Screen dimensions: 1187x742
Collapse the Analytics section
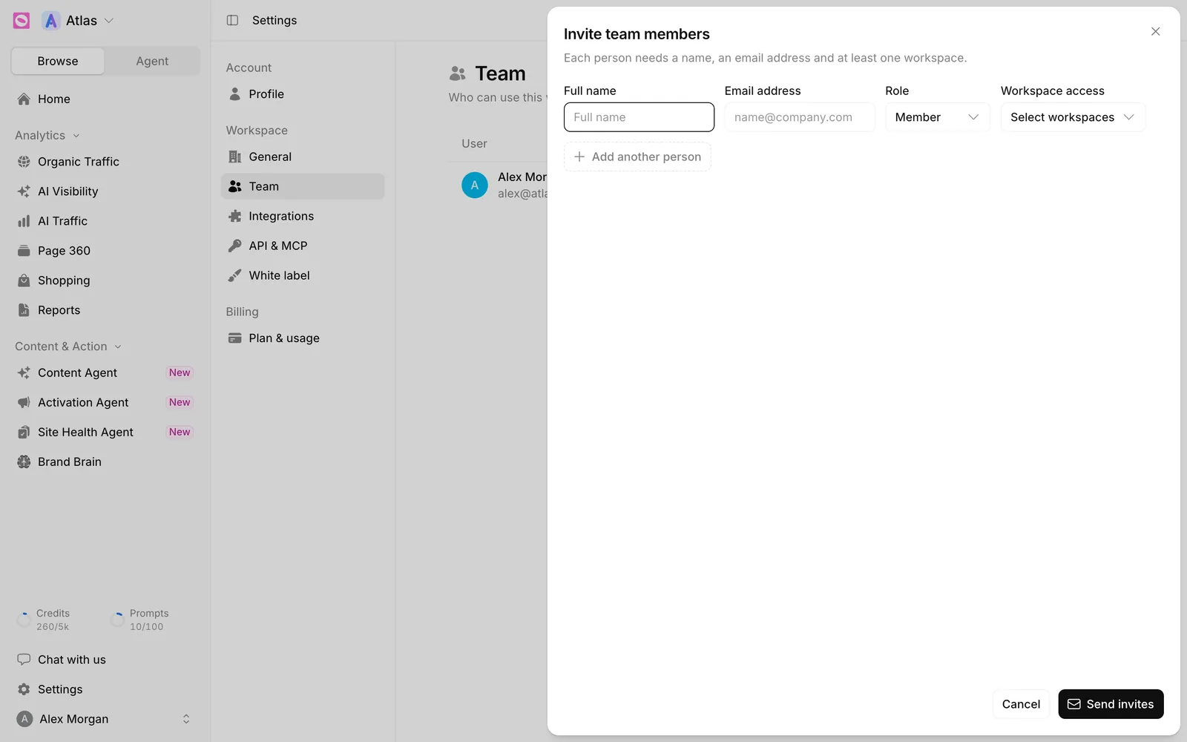pyautogui.click(x=47, y=135)
